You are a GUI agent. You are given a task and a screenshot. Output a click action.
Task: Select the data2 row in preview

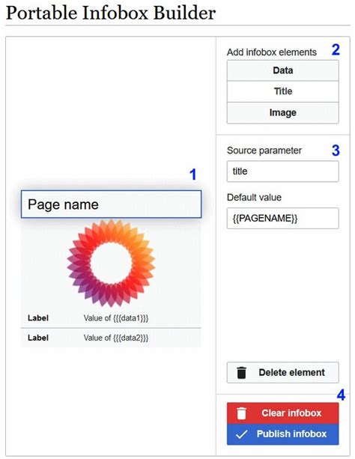tap(111, 338)
